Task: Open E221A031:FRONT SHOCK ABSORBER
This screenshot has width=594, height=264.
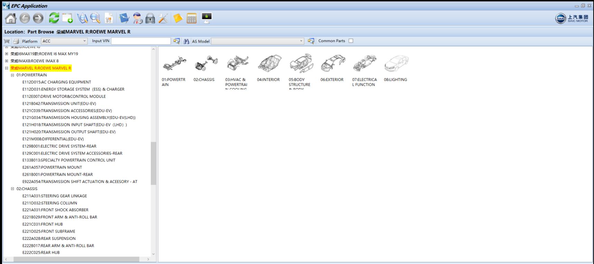Action: click(x=55, y=210)
